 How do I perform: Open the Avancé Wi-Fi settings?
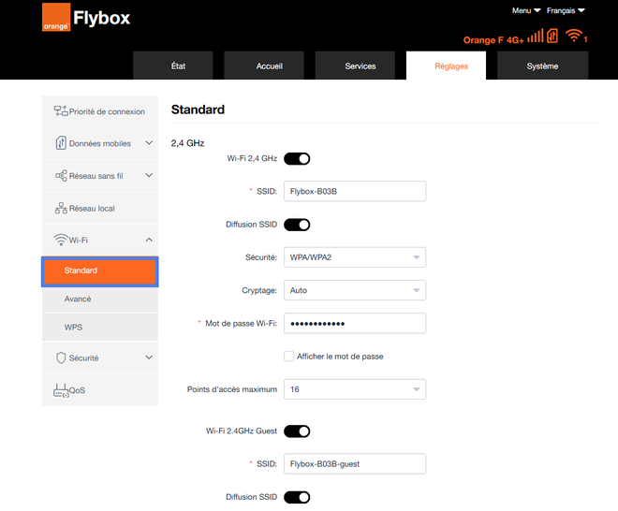pos(100,299)
